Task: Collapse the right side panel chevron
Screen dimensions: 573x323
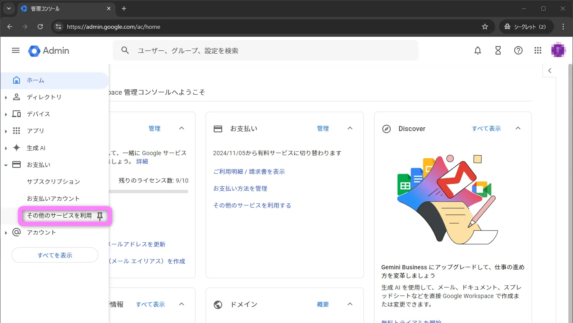Action: (x=550, y=71)
